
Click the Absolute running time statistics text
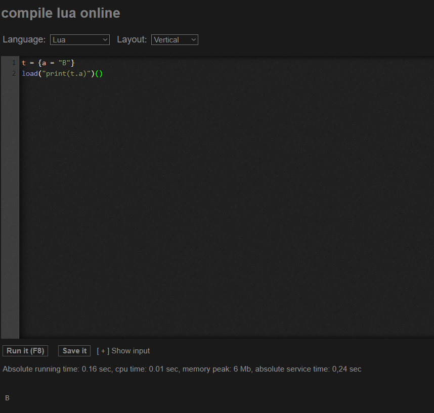(x=182, y=369)
